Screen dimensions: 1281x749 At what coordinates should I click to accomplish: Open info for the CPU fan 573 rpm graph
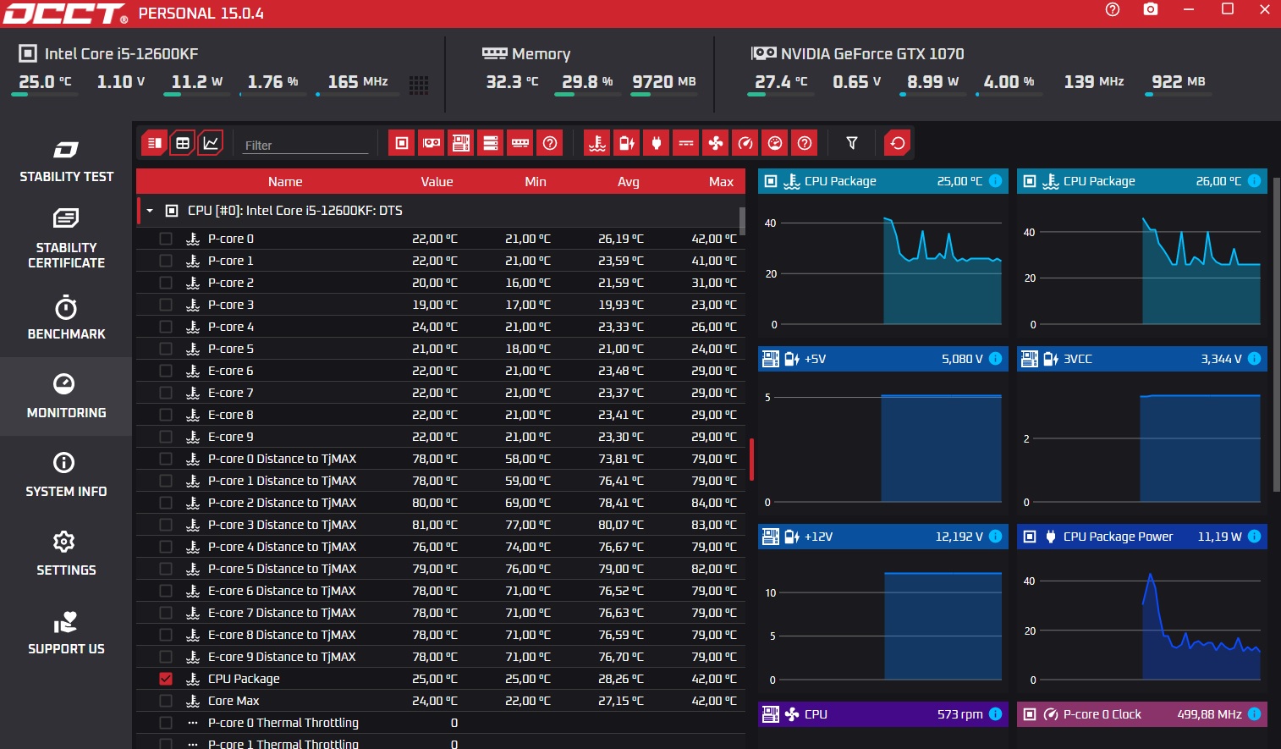pos(996,713)
